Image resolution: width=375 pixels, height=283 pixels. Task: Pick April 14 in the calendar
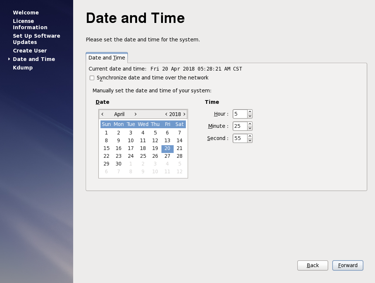(x=180, y=141)
